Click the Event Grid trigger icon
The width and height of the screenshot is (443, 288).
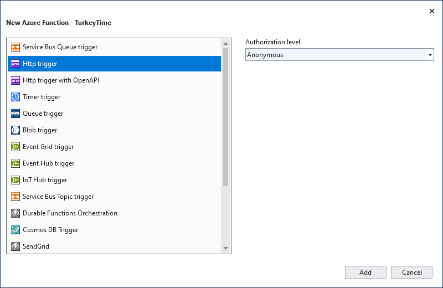[16, 147]
